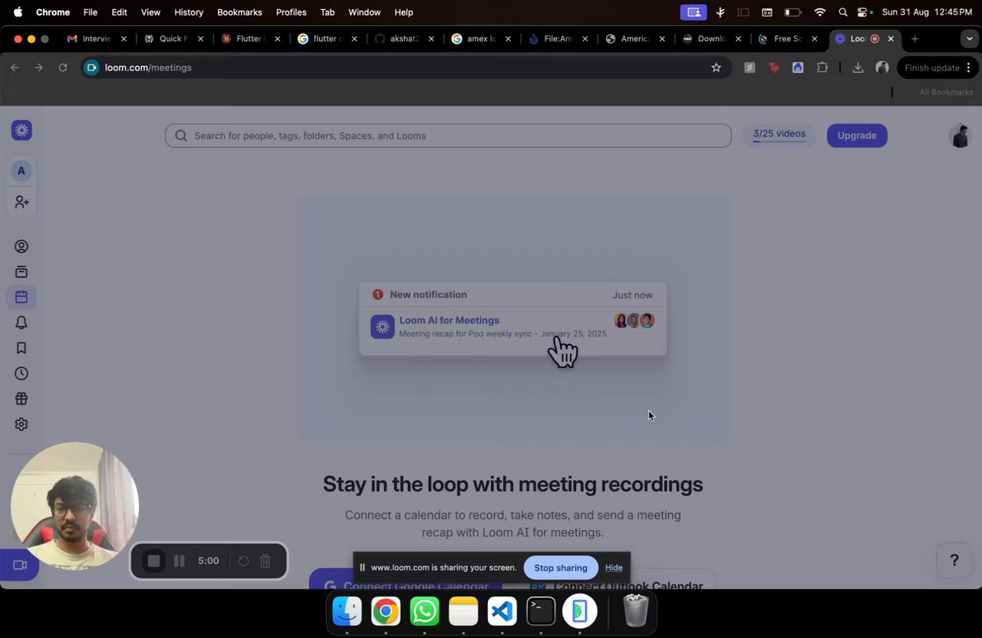982x638 pixels.
Task: Open the user profile avatar at top right
Action: [960, 136]
